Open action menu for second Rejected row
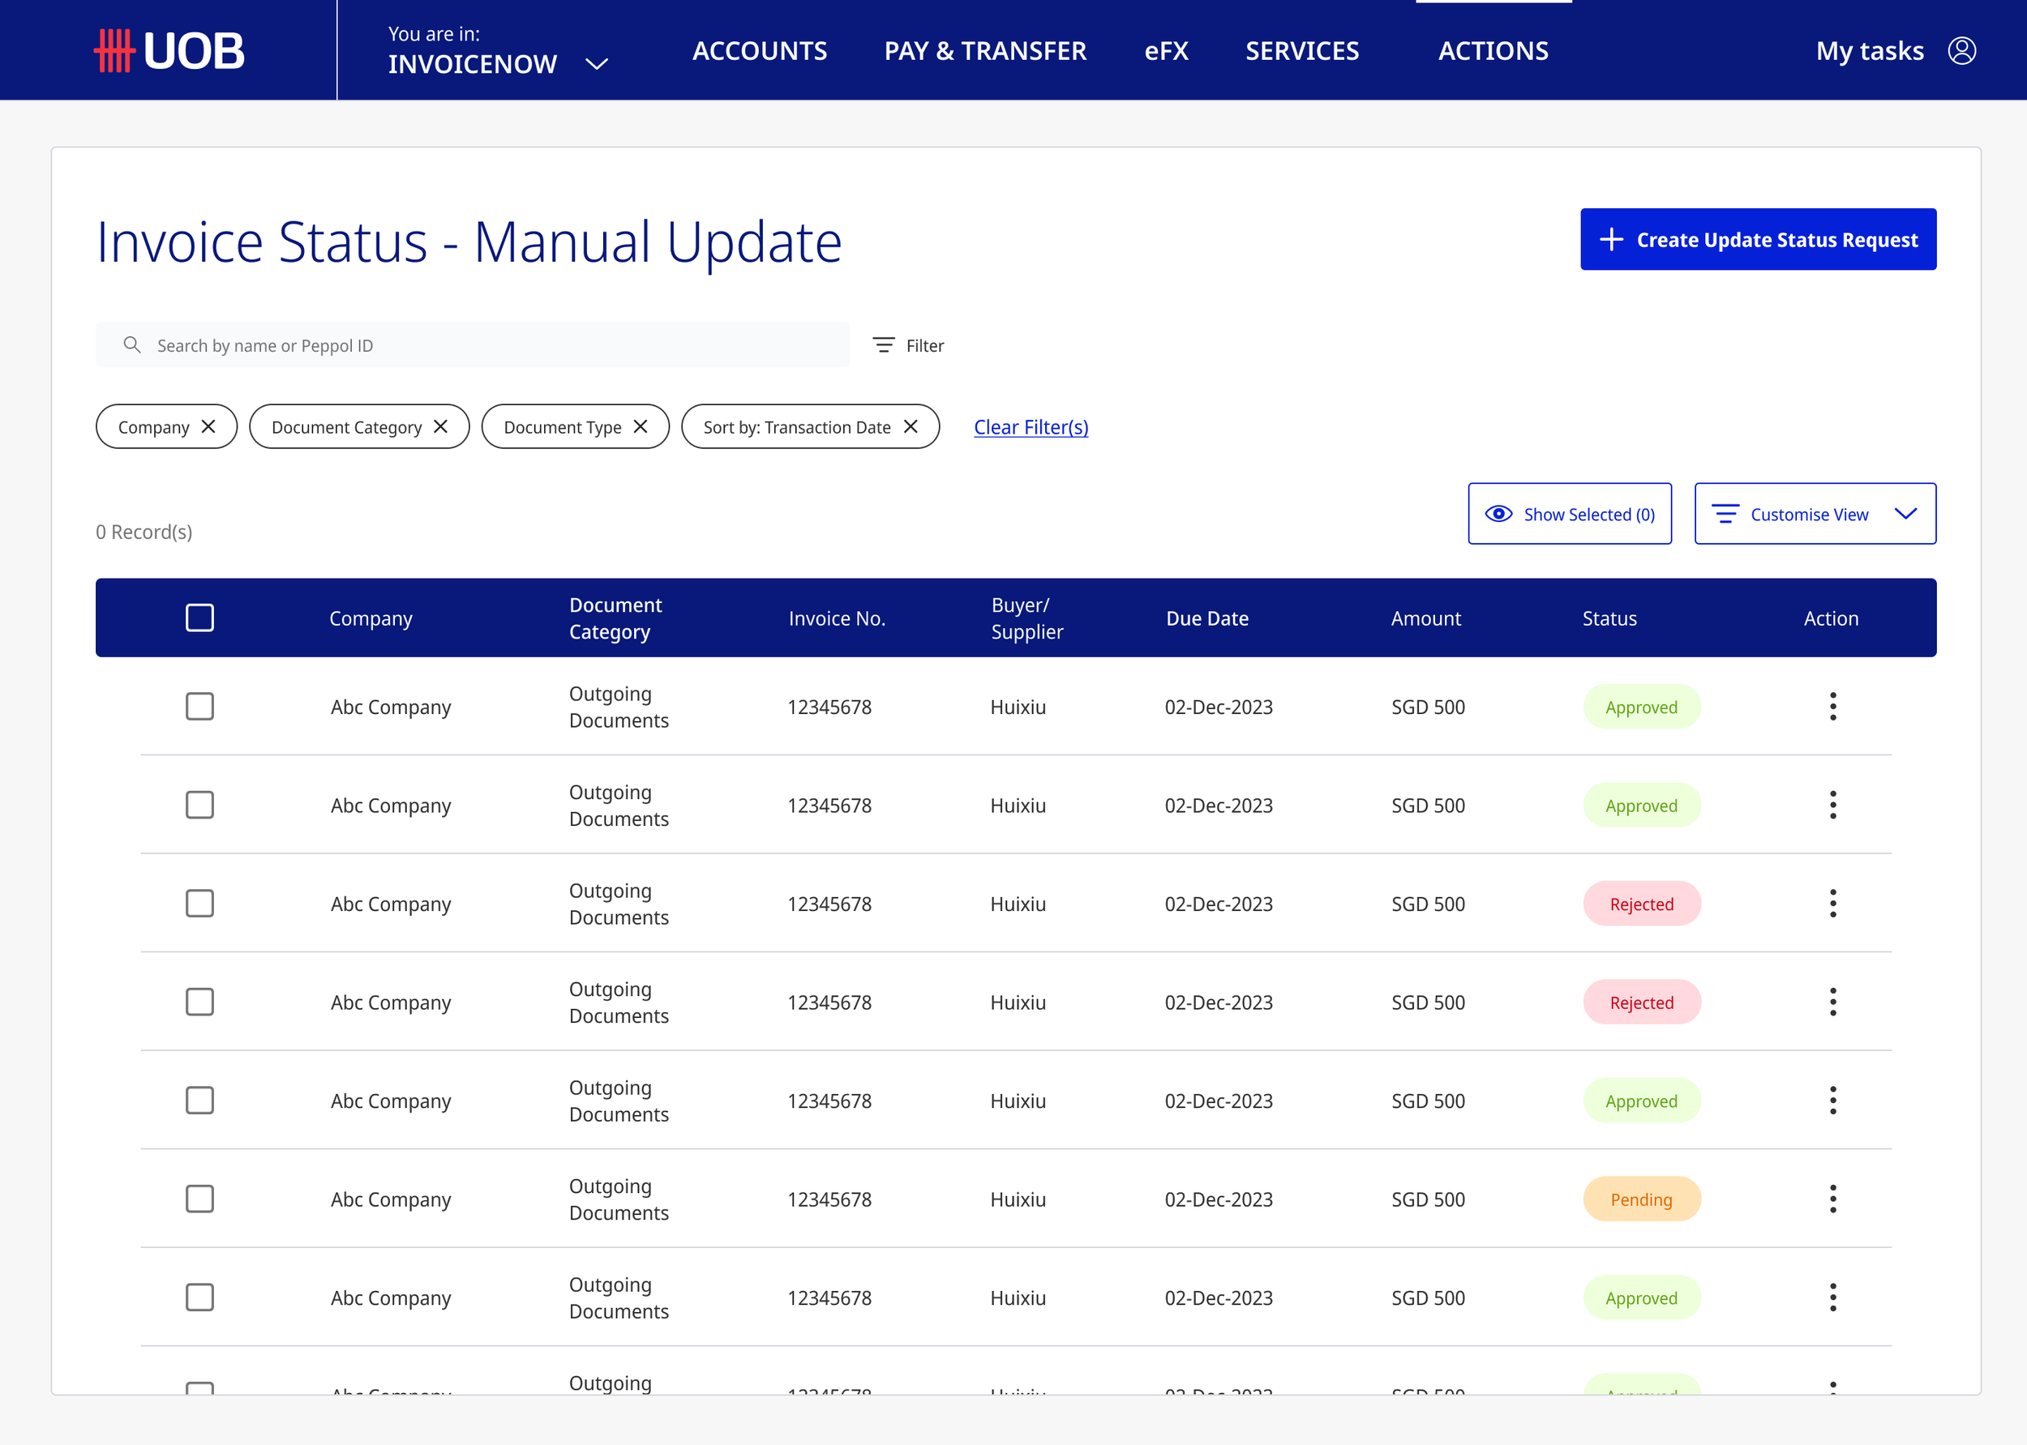Screen dimensions: 2027x1445 (1833, 1003)
